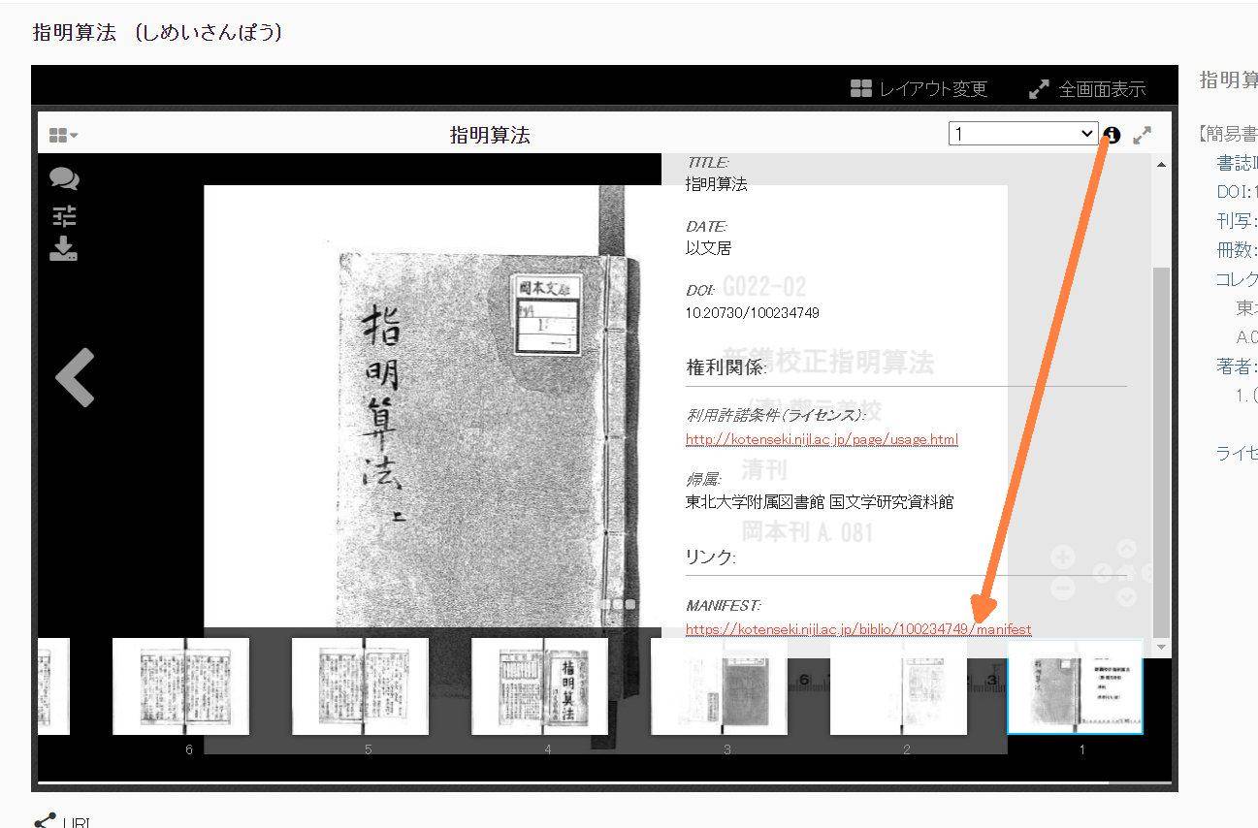Go to previous image with left chevron

(76, 377)
